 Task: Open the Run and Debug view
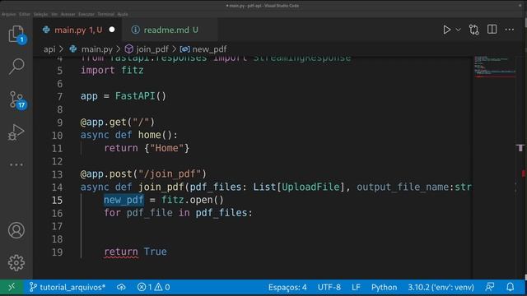tap(16, 132)
